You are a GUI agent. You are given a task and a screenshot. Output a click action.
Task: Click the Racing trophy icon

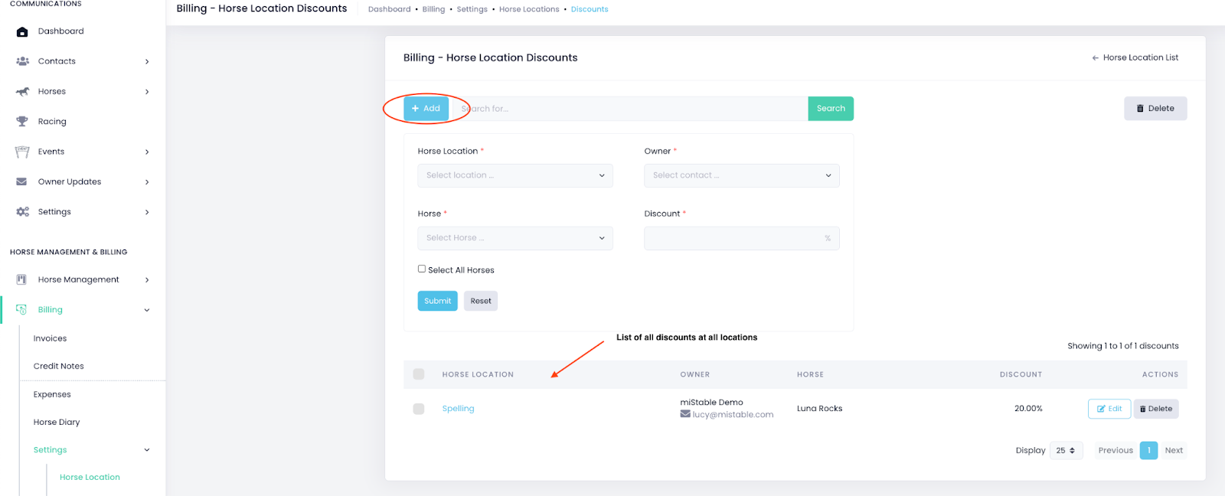click(22, 121)
